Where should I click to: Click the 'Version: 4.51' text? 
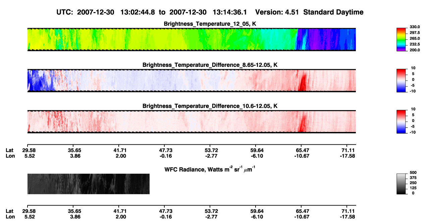pos(277,12)
